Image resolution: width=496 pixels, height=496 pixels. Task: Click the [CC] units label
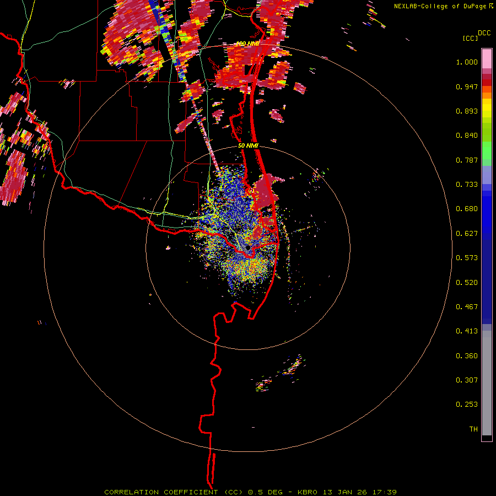click(x=470, y=38)
